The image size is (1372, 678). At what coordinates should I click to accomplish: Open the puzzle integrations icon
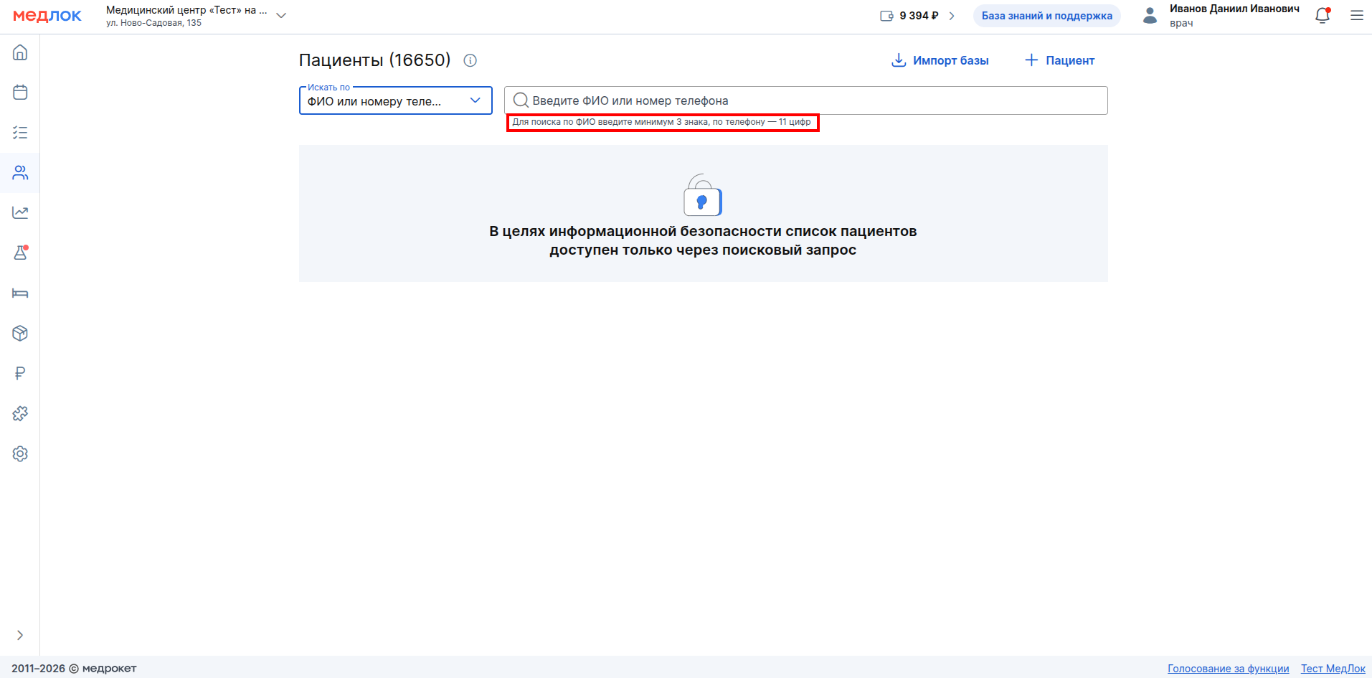click(20, 413)
